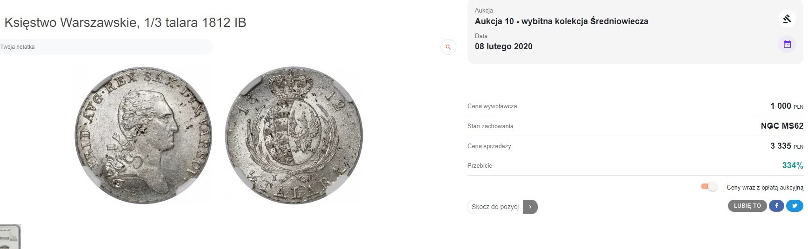Share the coin on Twitter
The width and height of the screenshot is (808, 249).
(795, 206)
